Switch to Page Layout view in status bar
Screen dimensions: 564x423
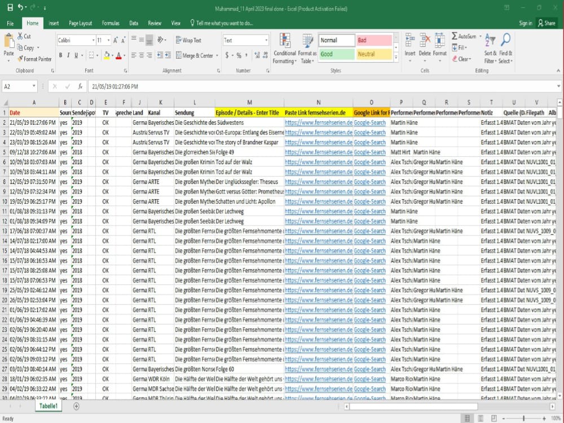481,418
